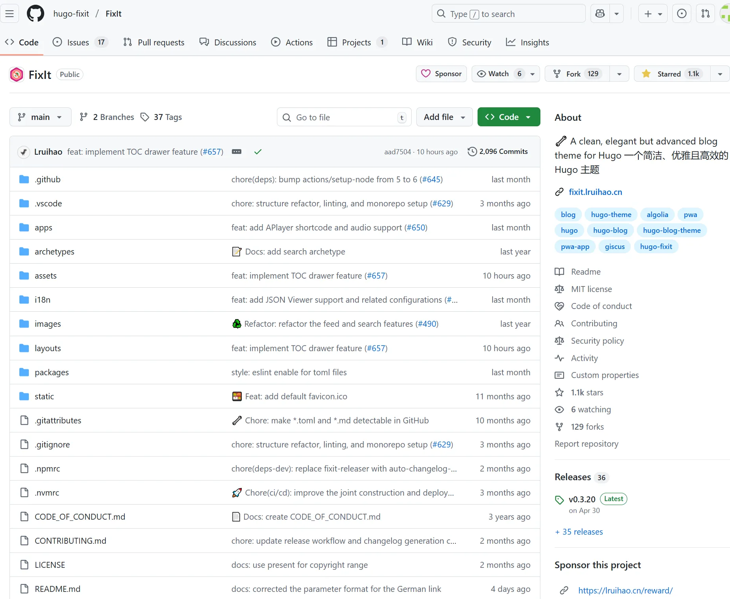The image size is (730, 599).
Task: Expand the Fork options arrow
Action: (x=619, y=74)
